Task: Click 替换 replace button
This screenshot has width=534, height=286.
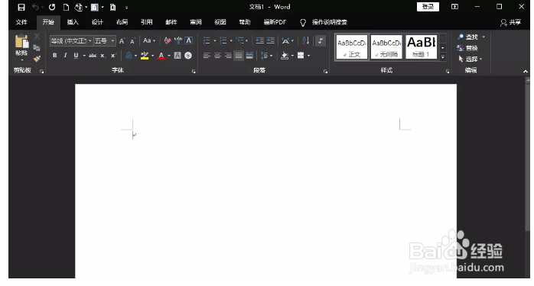Action: click(x=467, y=48)
